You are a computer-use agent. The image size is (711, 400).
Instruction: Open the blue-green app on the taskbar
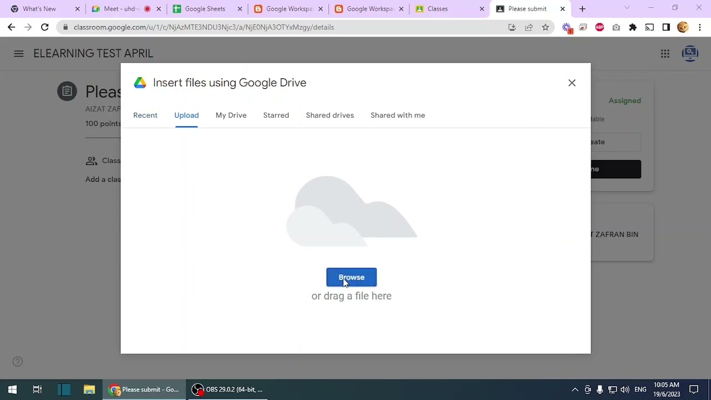(x=64, y=389)
